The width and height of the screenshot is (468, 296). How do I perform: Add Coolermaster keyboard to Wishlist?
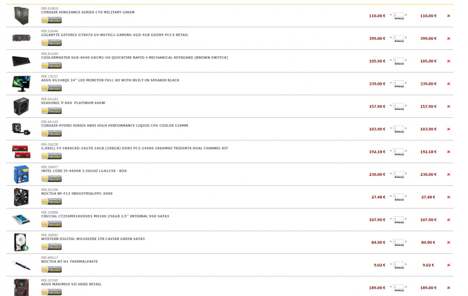click(52, 65)
